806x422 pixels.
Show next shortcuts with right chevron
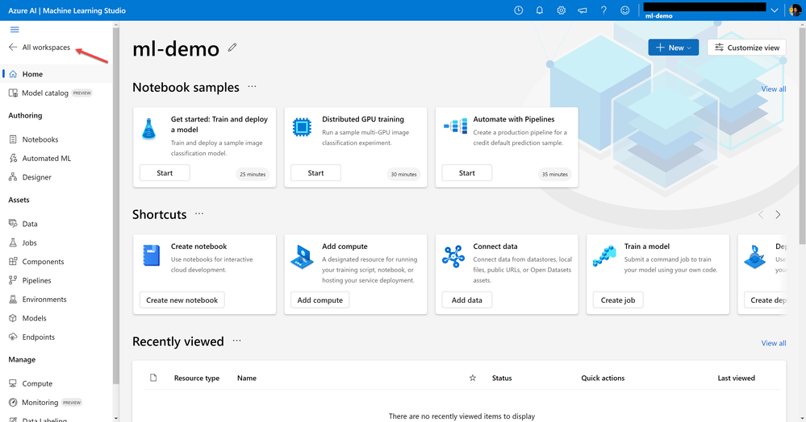click(778, 214)
